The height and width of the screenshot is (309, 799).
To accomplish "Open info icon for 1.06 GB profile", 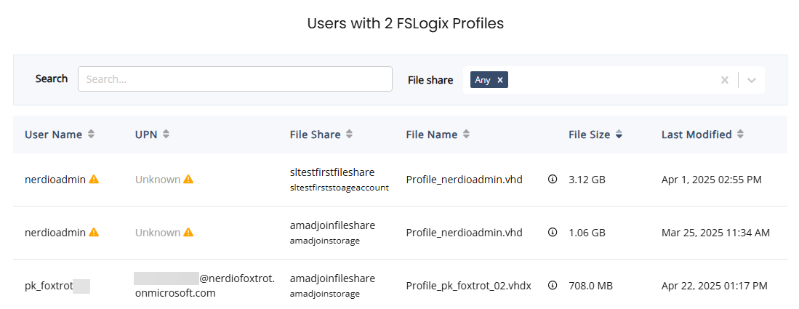I will point(552,233).
